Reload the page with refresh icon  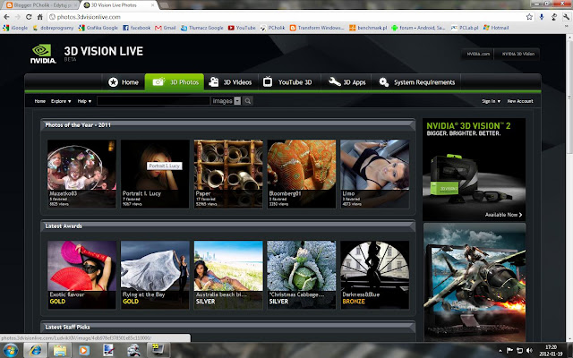(29, 17)
